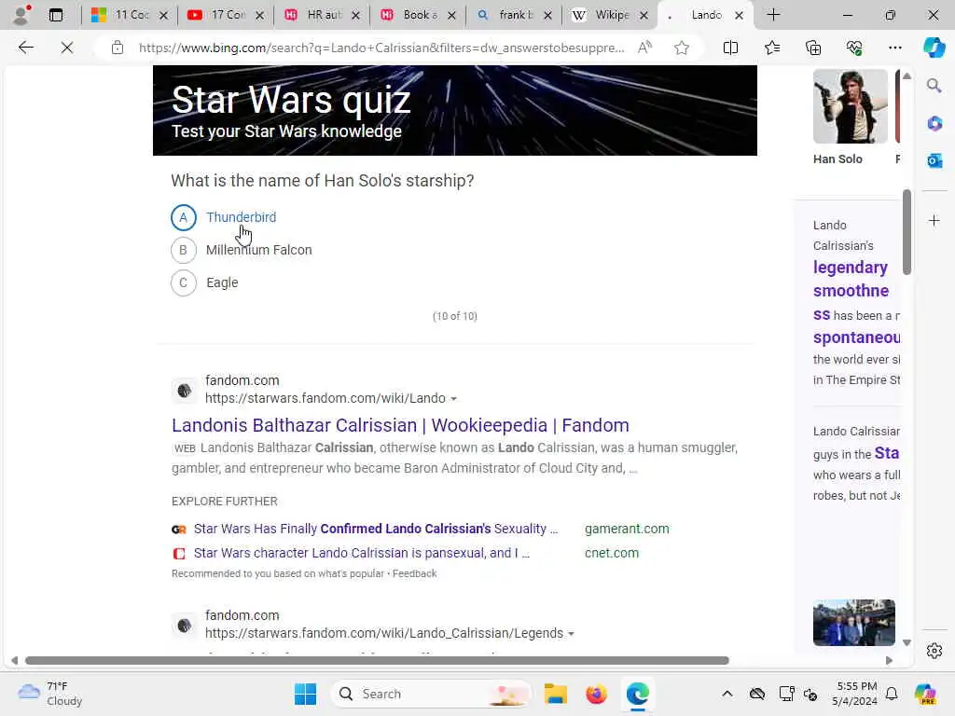Open Copilot in the Edge sidebar
955x716 pixels.
click(934, 48)
